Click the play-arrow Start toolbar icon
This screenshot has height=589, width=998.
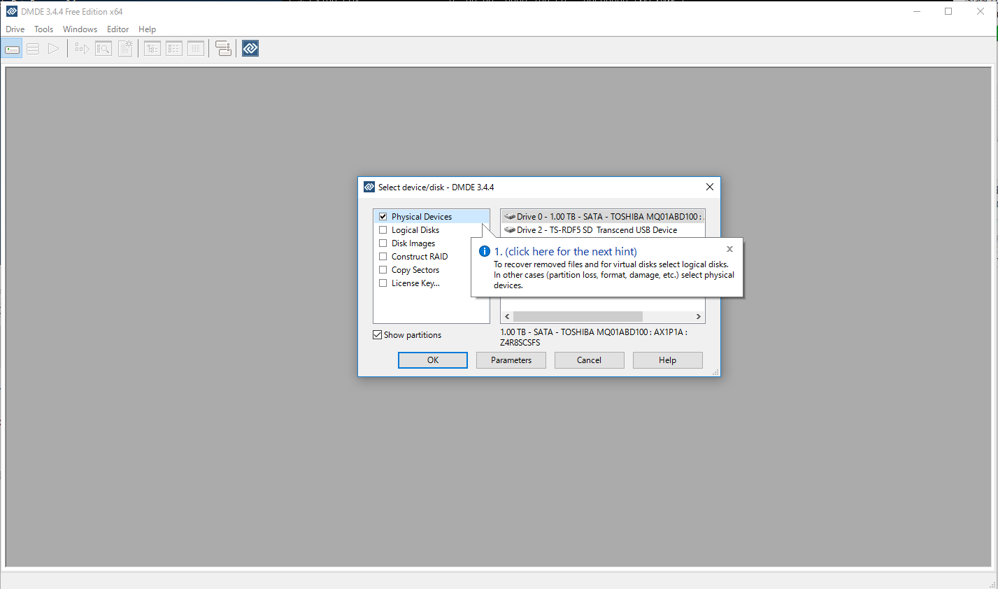click(53, 49)
